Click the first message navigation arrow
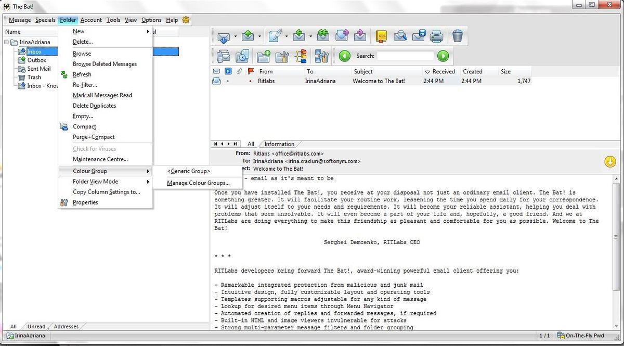Viewport: 624px width, 346px height. (216, 144)
